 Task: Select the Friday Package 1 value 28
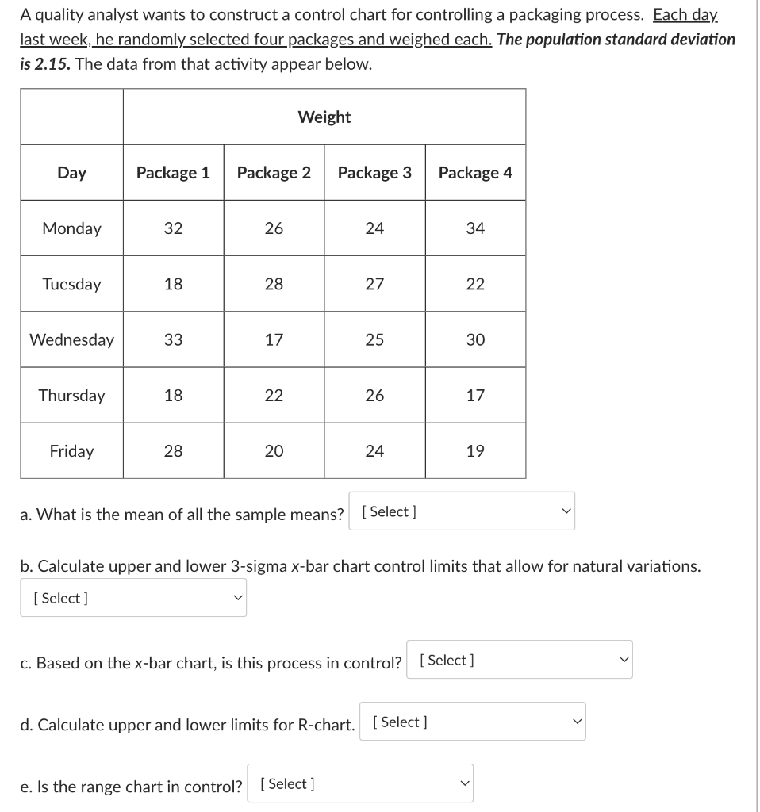(x=174, y=450)
